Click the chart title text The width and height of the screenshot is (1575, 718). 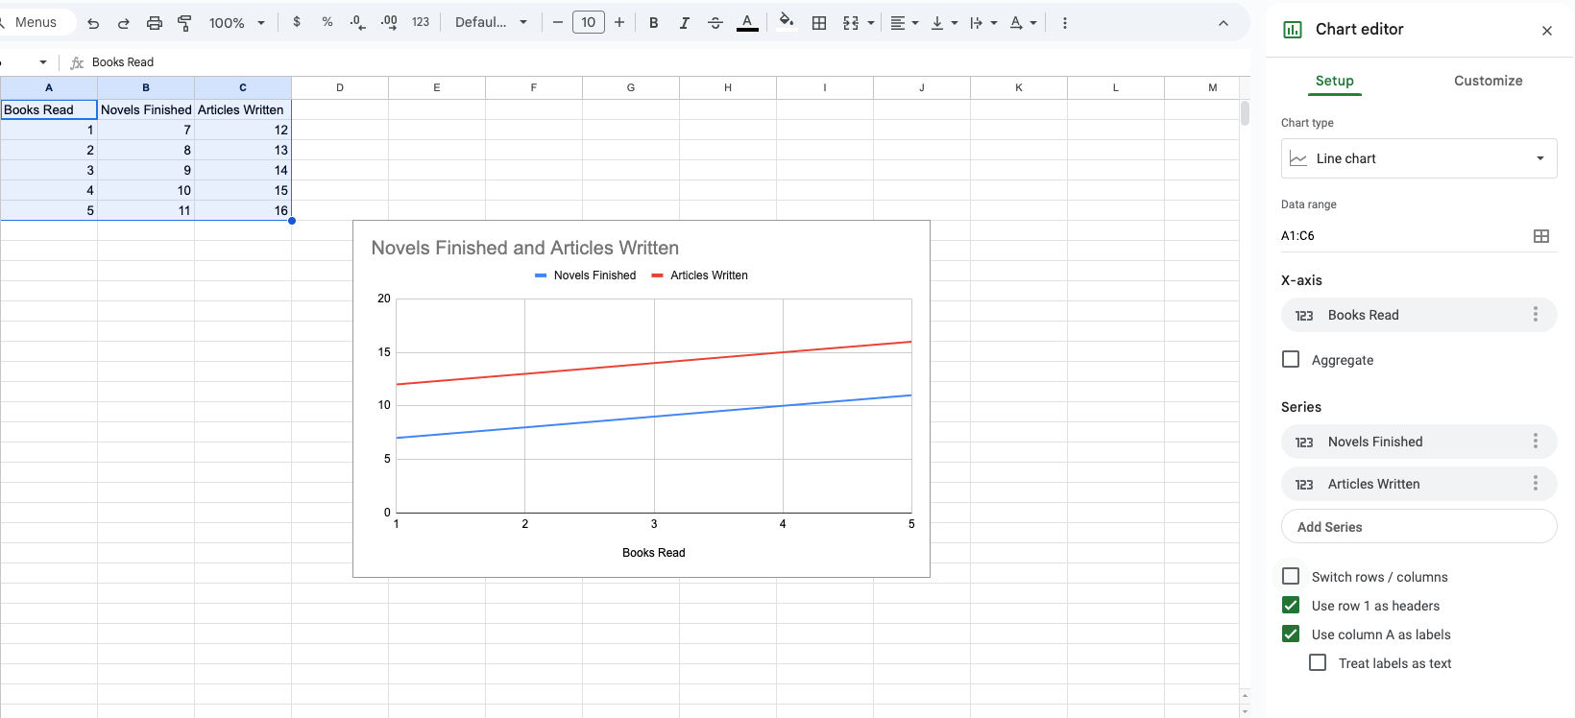[x=525, y=248]
